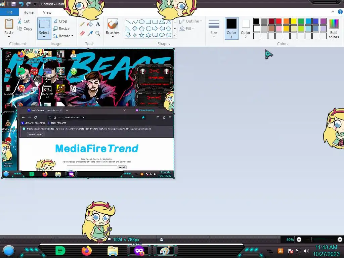This screenshot has height=258, width=344.
Task: Choose the Six-point star shape
Action: [x=148, y=35]
